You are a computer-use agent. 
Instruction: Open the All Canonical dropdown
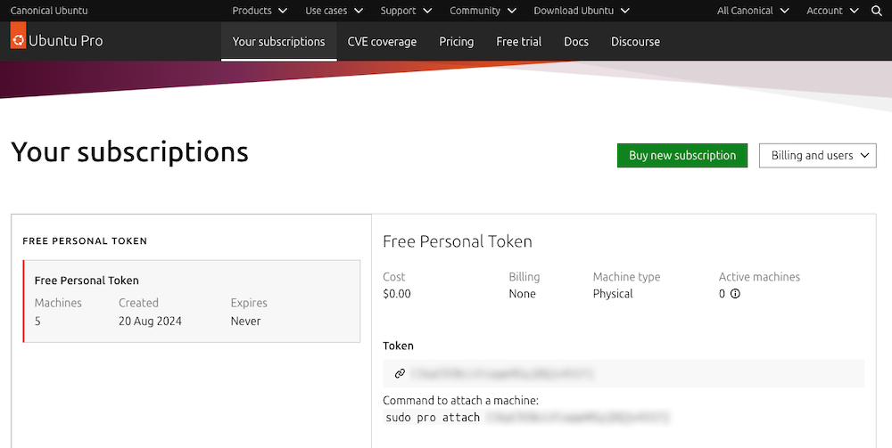click(x=753, y=11)
